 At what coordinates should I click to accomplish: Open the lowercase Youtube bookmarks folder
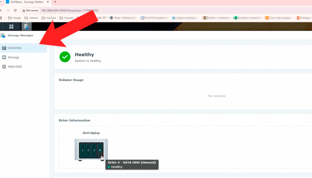[x=66, y=18]
